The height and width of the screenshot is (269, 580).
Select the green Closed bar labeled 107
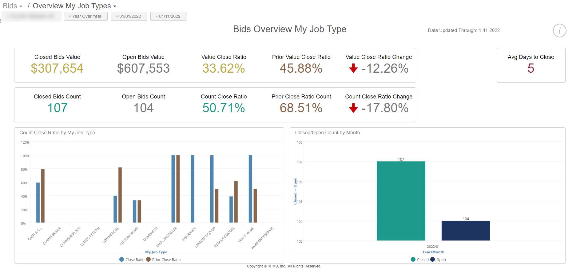pos(401,201)
